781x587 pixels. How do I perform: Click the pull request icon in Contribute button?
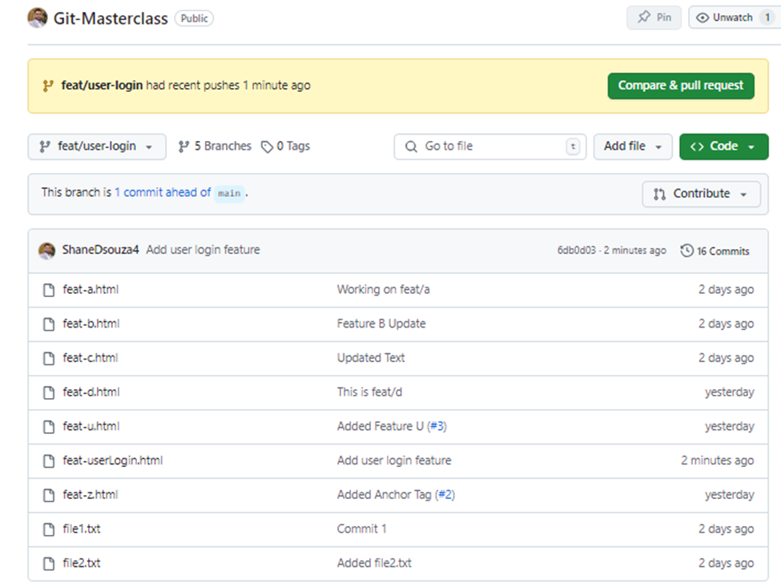click(659, 194)
